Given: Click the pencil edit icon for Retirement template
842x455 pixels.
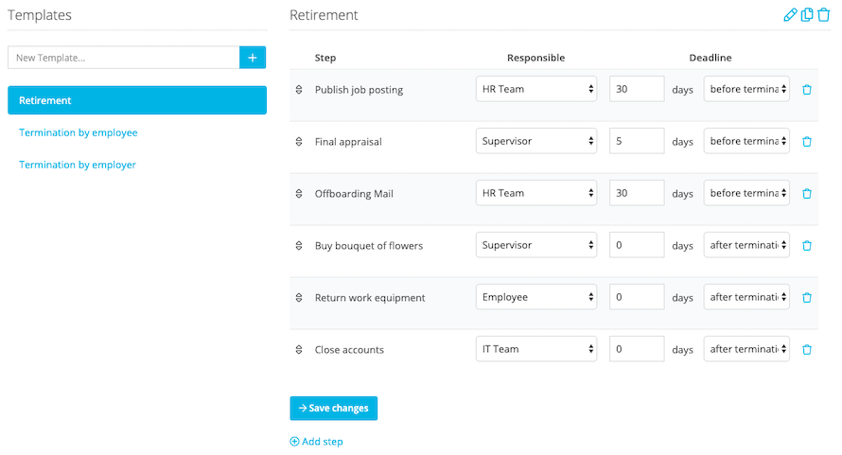Looking at the screenshot, I should [790, 15].
